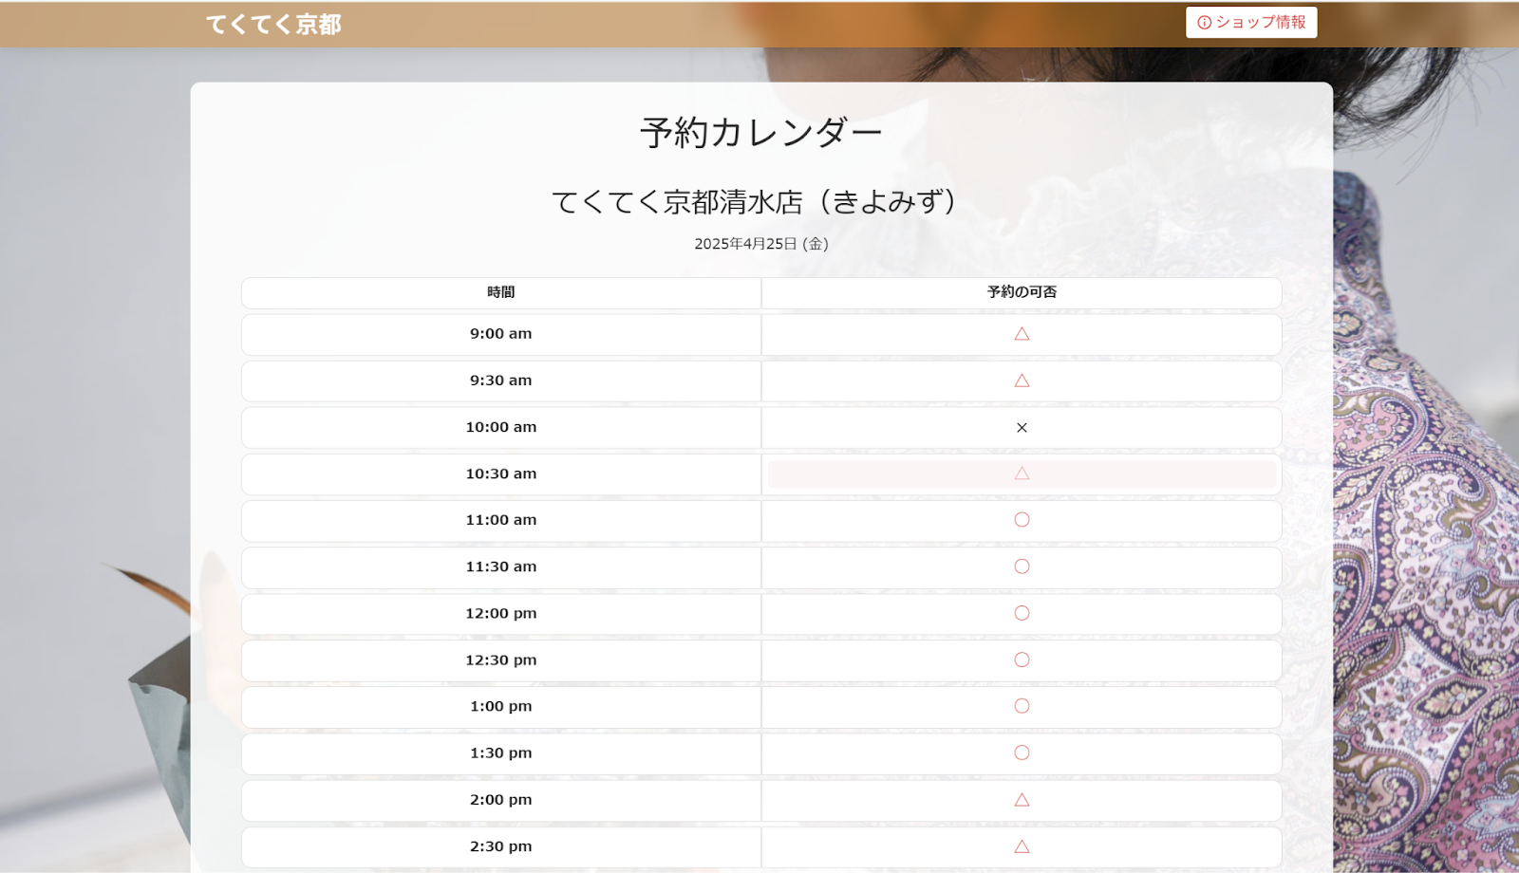Choose the triangle icon for 2:00 pm
The height and width of the screenshot is (873, 1519).
tap(1022, 800)
